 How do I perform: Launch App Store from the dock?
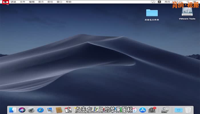tap(143, 110)
